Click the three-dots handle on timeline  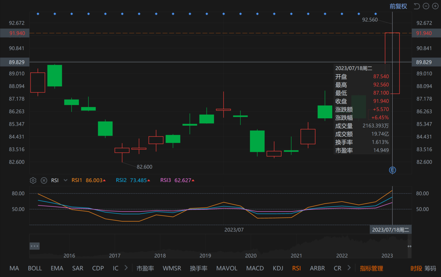[x=35, y=246]
